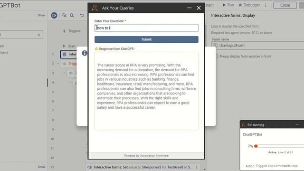Close the Ask Your Queries window
Screen dimensions: 304x171
point(199,8)
